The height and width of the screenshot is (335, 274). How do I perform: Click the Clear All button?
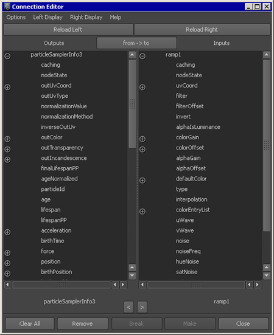30,323
